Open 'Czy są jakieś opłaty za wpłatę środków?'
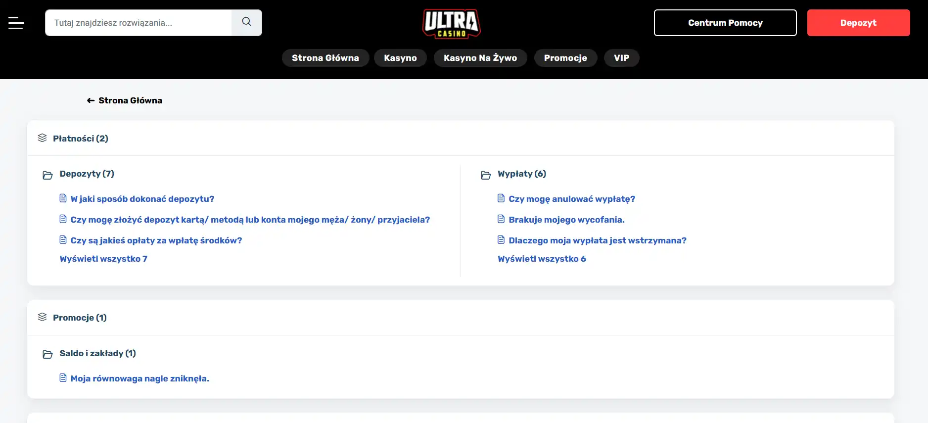 (156, 240)
